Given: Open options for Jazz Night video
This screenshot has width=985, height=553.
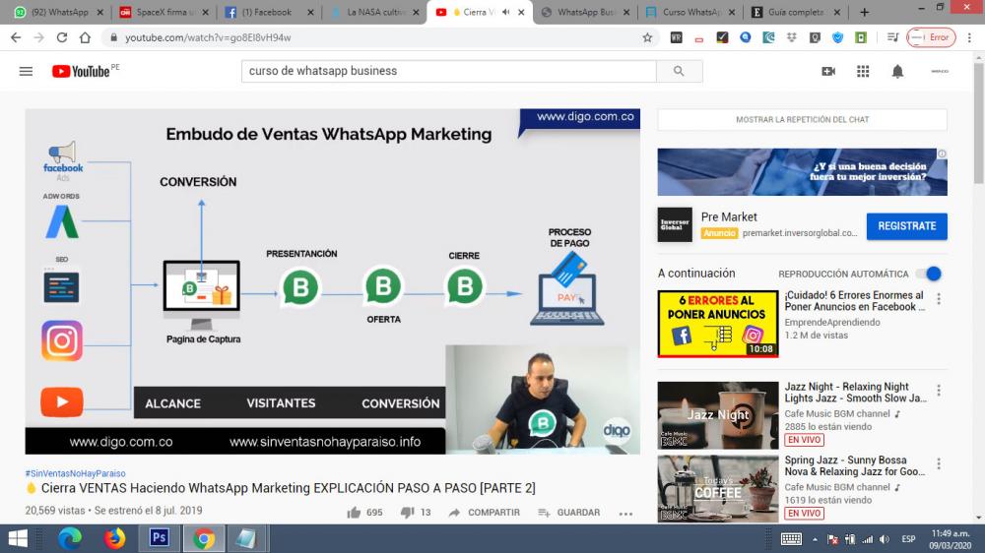Looking at the screenshot, I should (x=939, y=391).
